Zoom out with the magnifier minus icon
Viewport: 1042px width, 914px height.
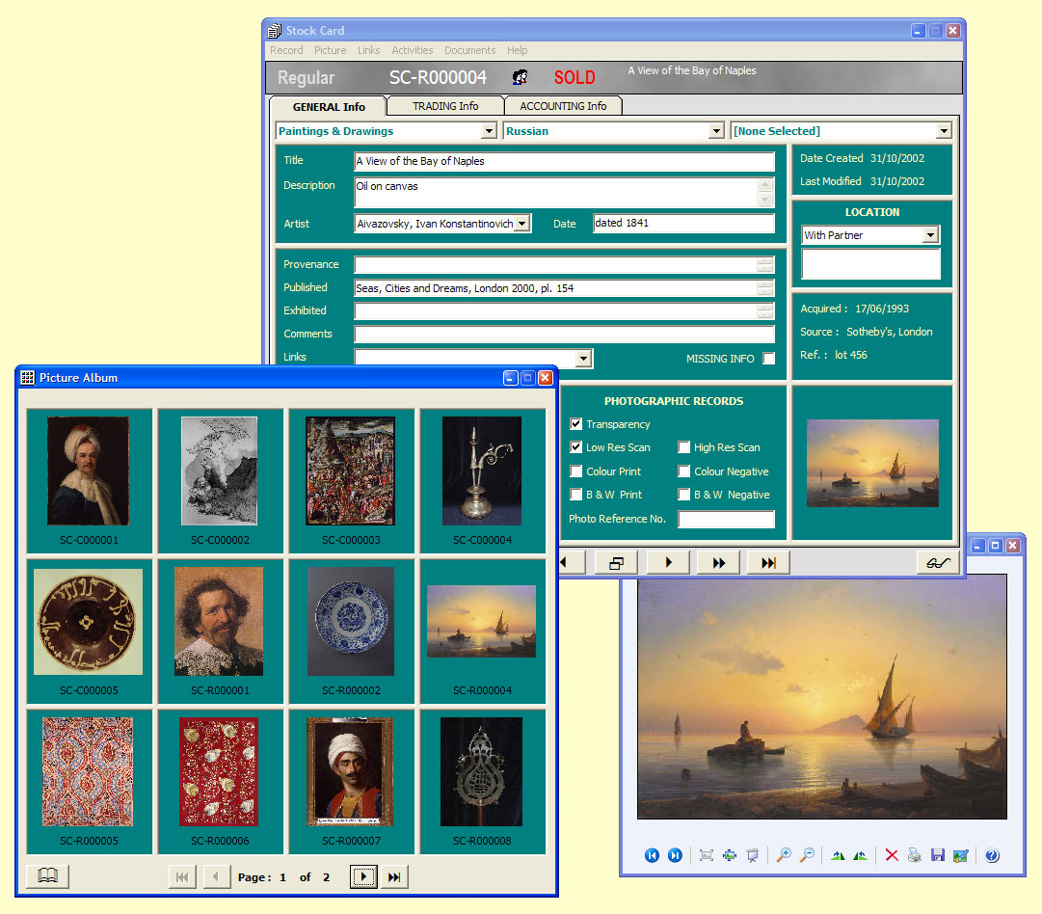click(807, 855)
